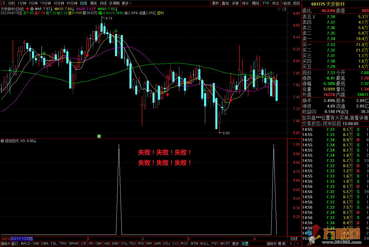This screenshot has width=369, height=247.
Task: Click the 叠加 overlay button
Action: (x=225, y=3)
